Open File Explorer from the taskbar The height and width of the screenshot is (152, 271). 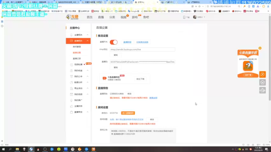click(17, 149)
